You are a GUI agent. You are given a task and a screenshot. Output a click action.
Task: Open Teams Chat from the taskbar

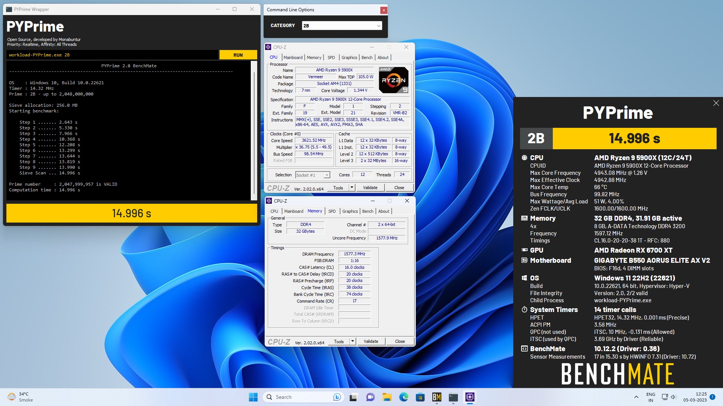tap(370, 397)
